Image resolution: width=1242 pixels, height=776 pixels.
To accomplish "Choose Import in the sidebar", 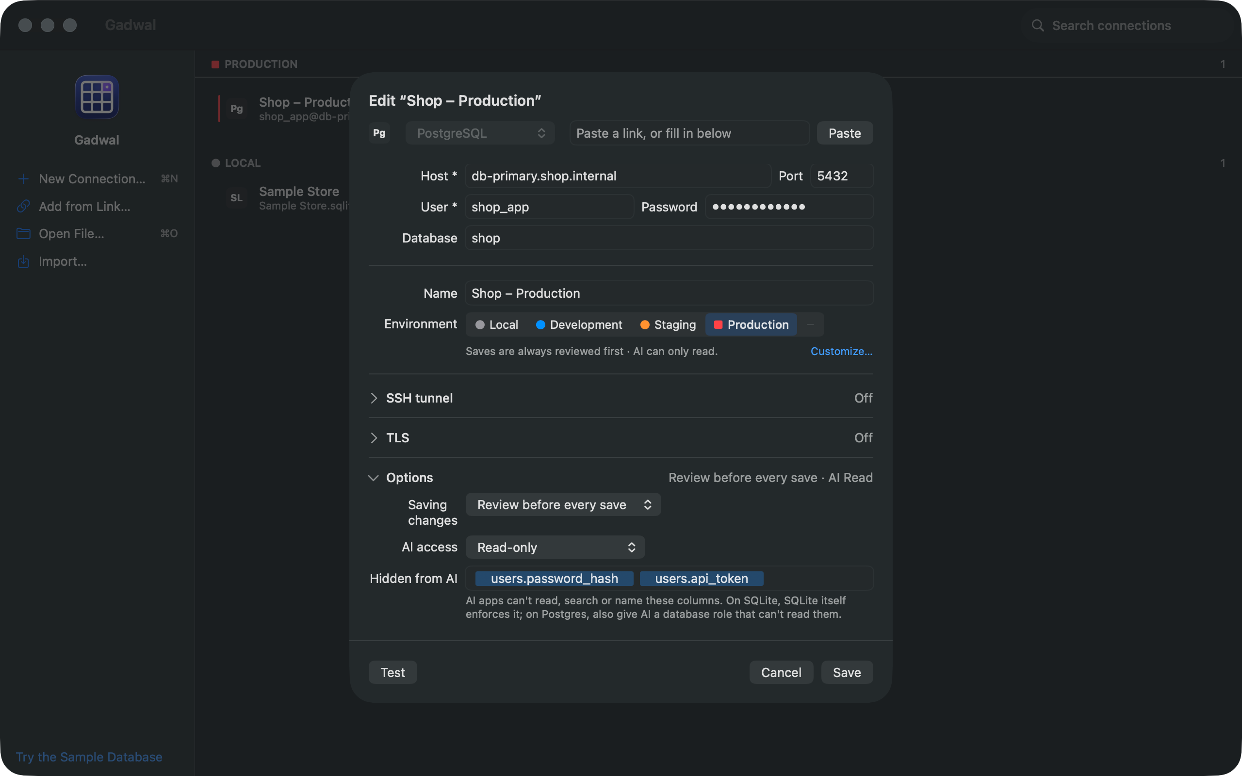I will [x=97, y=261].
